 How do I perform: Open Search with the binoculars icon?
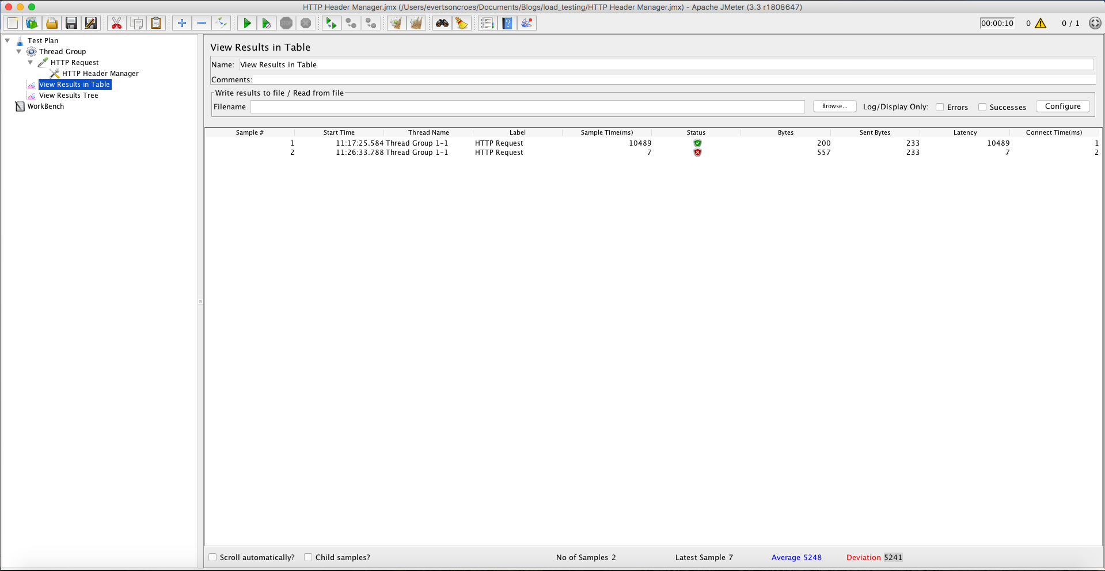point(442,23)
